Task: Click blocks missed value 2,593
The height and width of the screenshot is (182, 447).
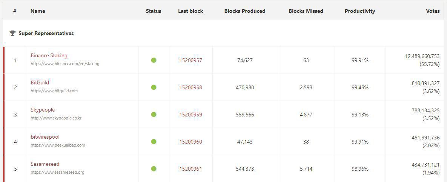Action: tap(306, 87)
